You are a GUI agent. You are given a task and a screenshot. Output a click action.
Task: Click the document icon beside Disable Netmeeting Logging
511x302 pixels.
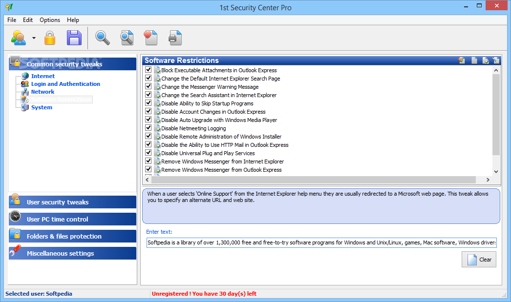click(x=157, y=128)
